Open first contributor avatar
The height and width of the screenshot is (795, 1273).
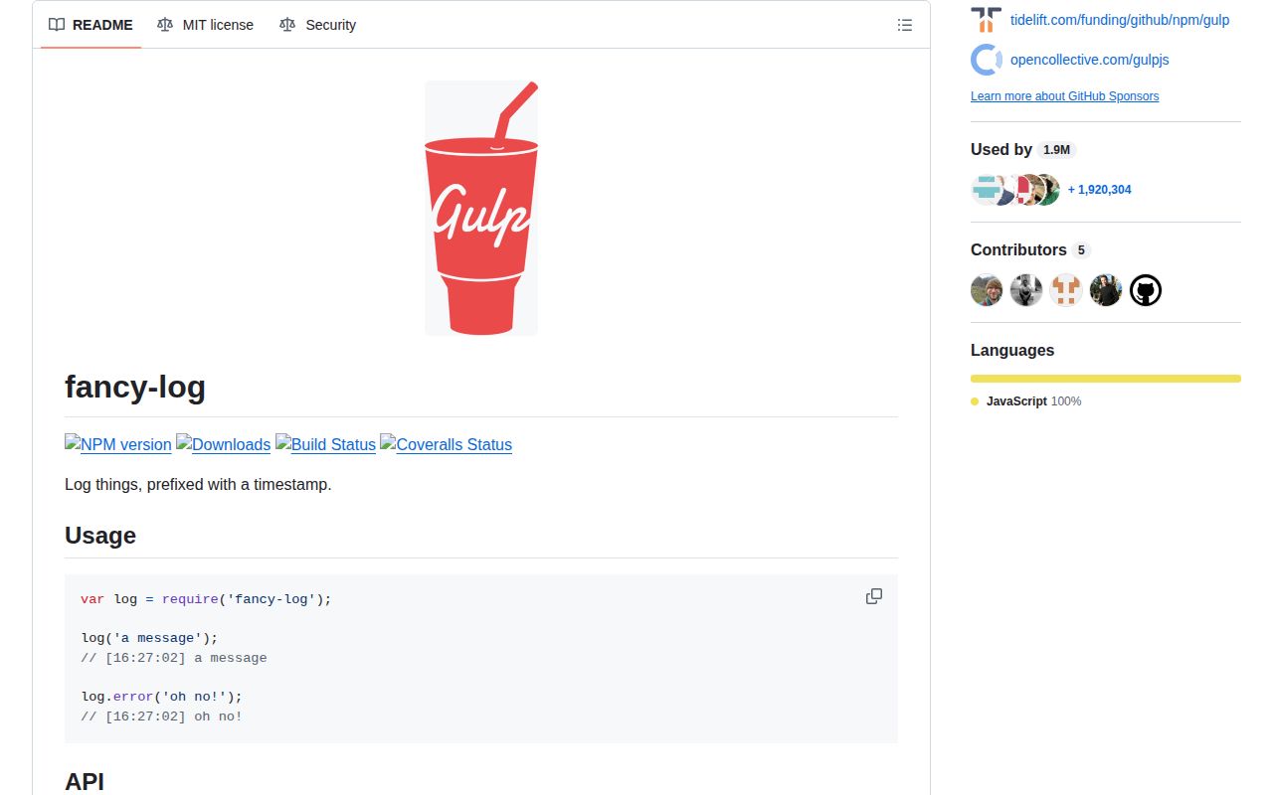coord(987,290)
